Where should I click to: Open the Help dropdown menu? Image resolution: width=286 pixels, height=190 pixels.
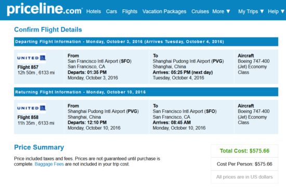click(276, 11)
